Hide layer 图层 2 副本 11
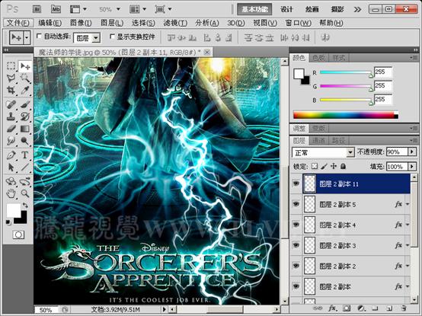This screenshot has height=316, width=422. click(296, 184)
